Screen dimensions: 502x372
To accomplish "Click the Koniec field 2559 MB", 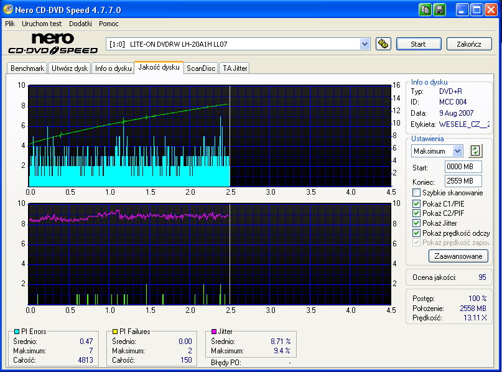I will click(463, 181).
